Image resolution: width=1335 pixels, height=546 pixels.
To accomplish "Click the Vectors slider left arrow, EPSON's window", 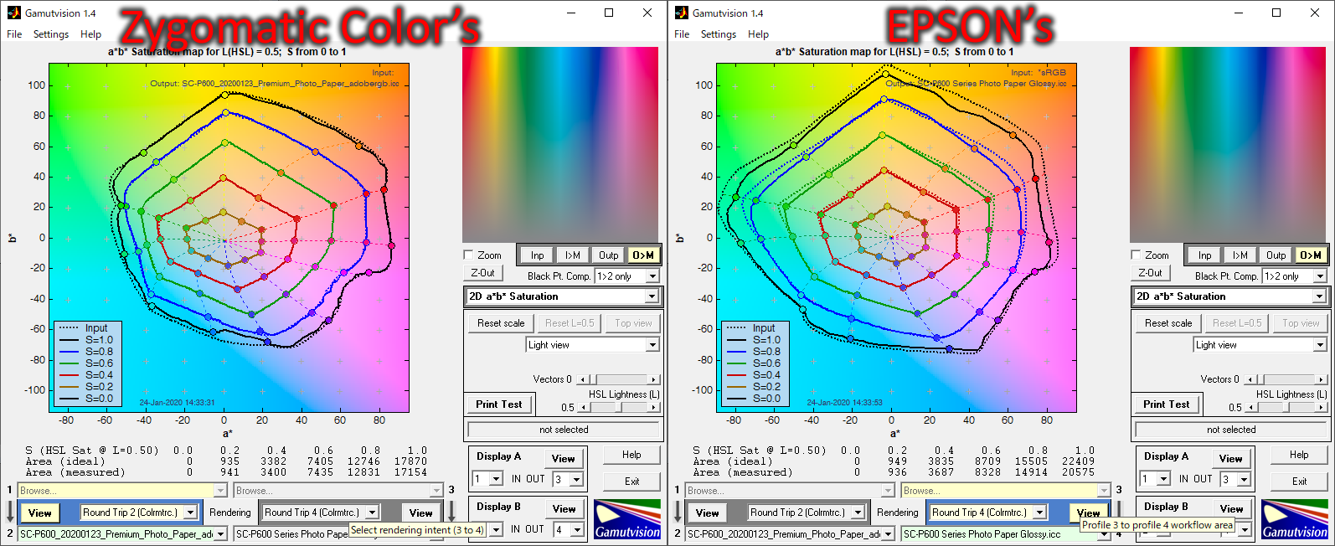I will (x=1249, y=379).
